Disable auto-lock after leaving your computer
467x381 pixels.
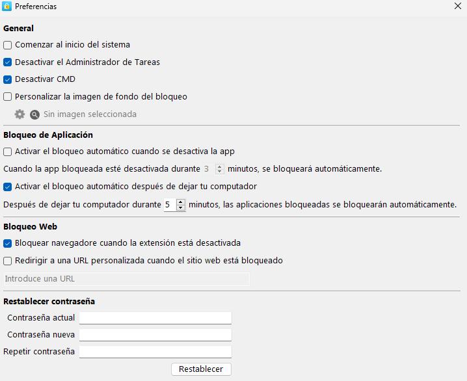[x=8, y=187]
